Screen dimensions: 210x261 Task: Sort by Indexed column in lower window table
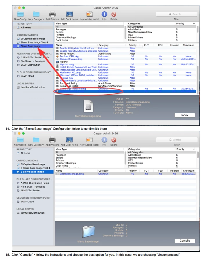[x=174, y=171]
